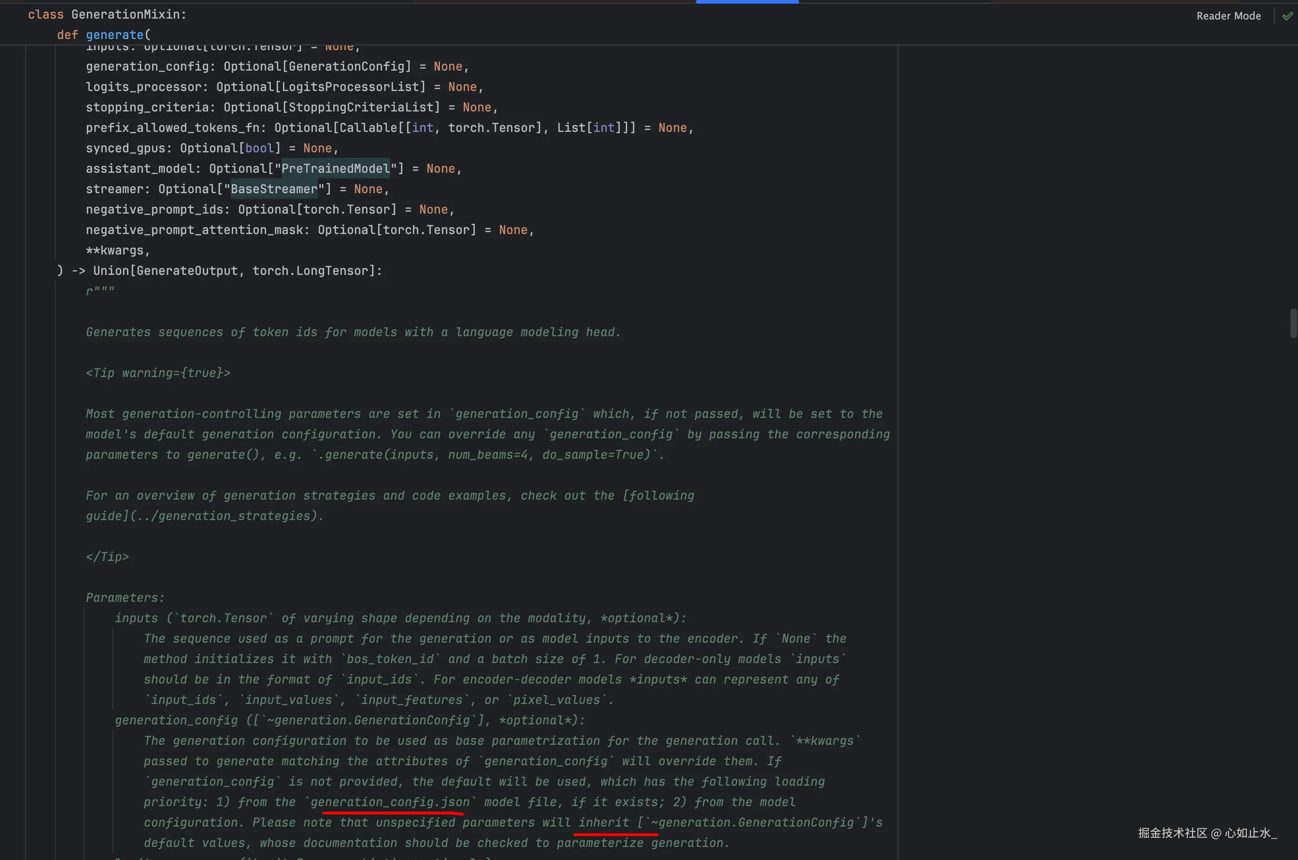
Task: Click the vertical scrollbar thumb
Action: tap(1293, 323)
